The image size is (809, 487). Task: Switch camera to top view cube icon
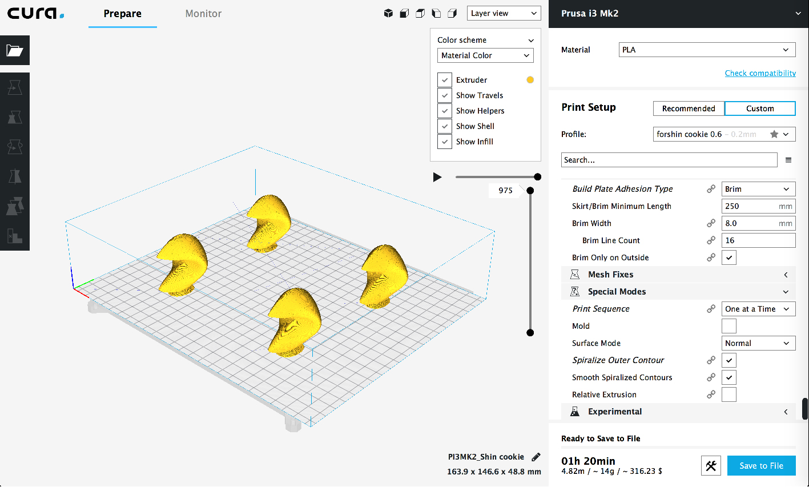420,13
